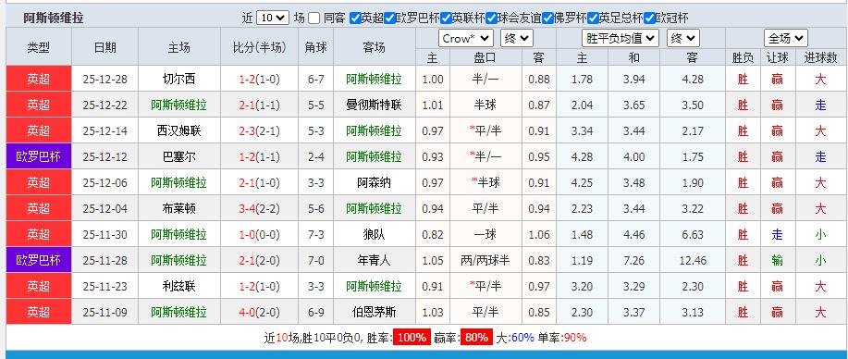
Task: Click the 让球 column header
Action: point(778,58)
